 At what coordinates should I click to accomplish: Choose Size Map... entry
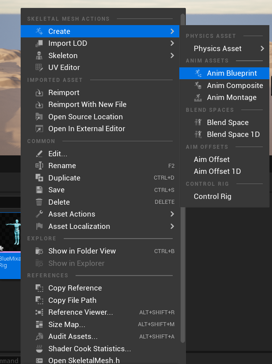[x=100, y=324]
